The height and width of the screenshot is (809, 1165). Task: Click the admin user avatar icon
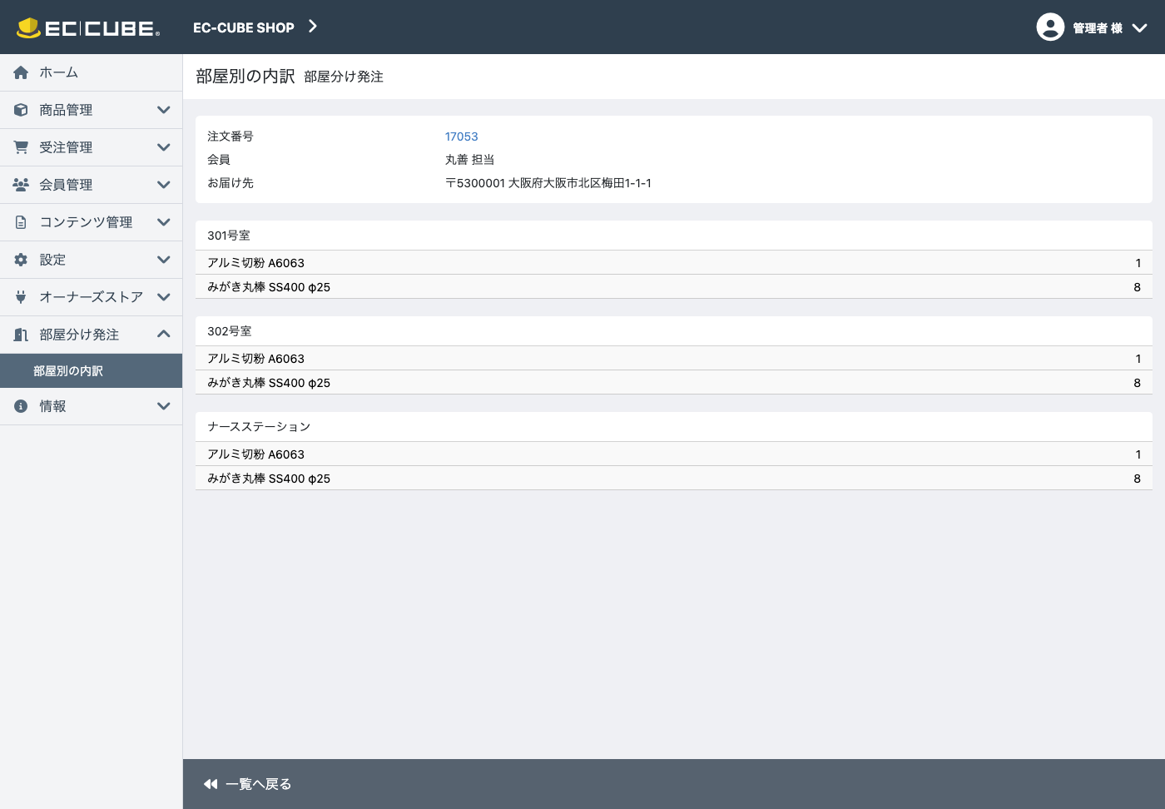click(x=1050, y=27)
